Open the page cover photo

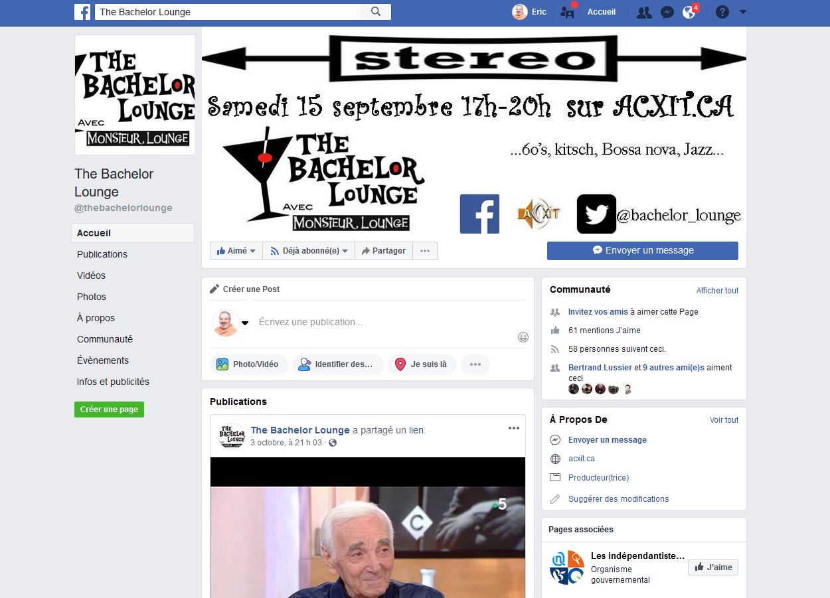pyautogui.click(x=474, y=131)
